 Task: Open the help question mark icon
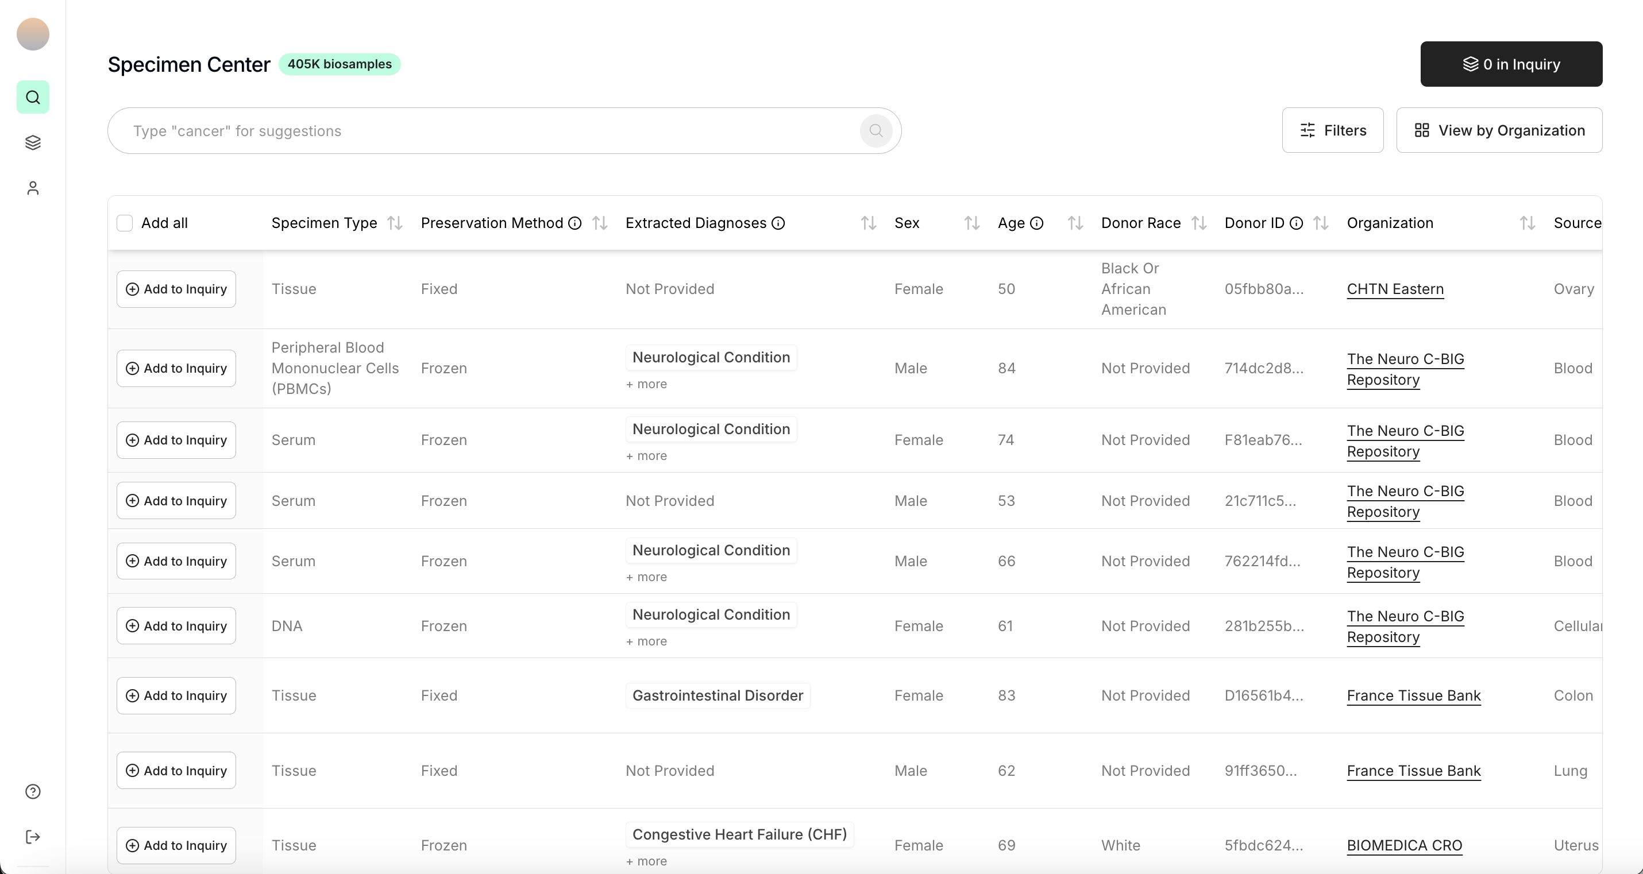coord(33,791)
